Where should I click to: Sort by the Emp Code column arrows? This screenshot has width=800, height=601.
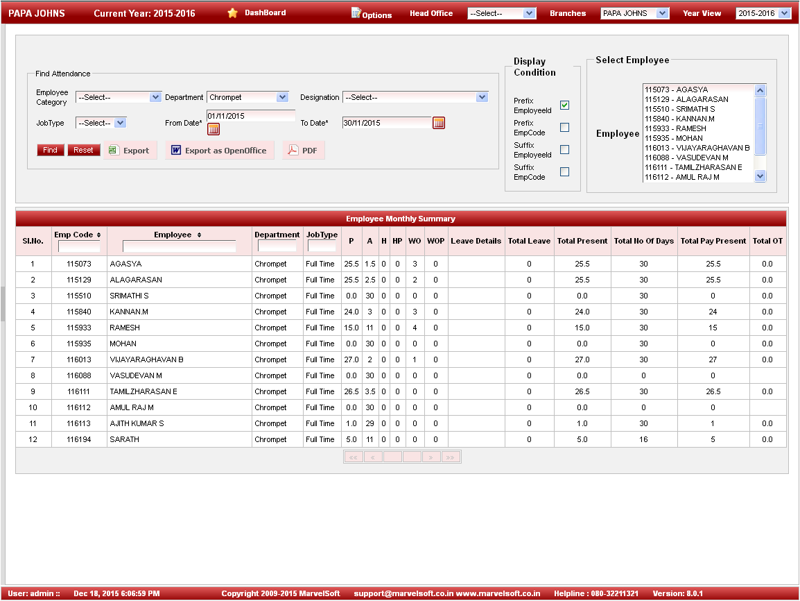(98, 235)
